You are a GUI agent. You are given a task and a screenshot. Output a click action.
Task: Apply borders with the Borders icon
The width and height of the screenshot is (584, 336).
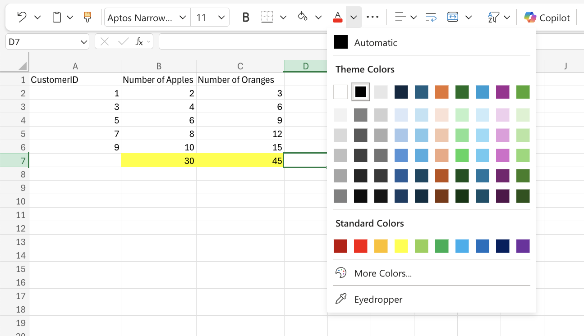coord(267,17)
